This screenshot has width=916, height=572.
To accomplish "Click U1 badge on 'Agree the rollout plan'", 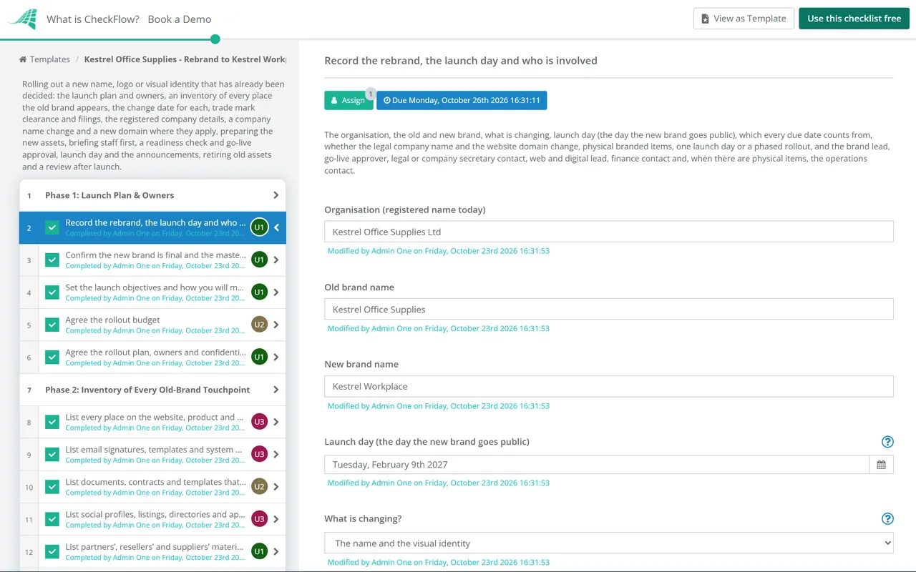I will pyautogui.click(x=259, y=357).
